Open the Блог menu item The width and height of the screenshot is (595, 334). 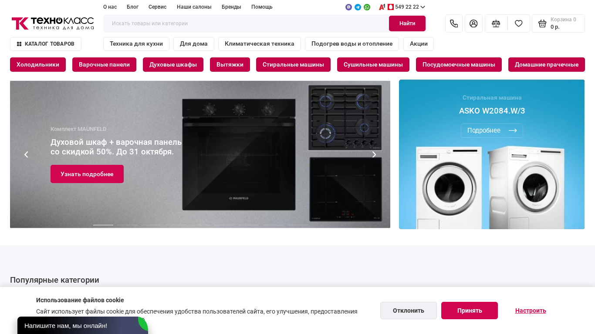[x=132, y=7]
